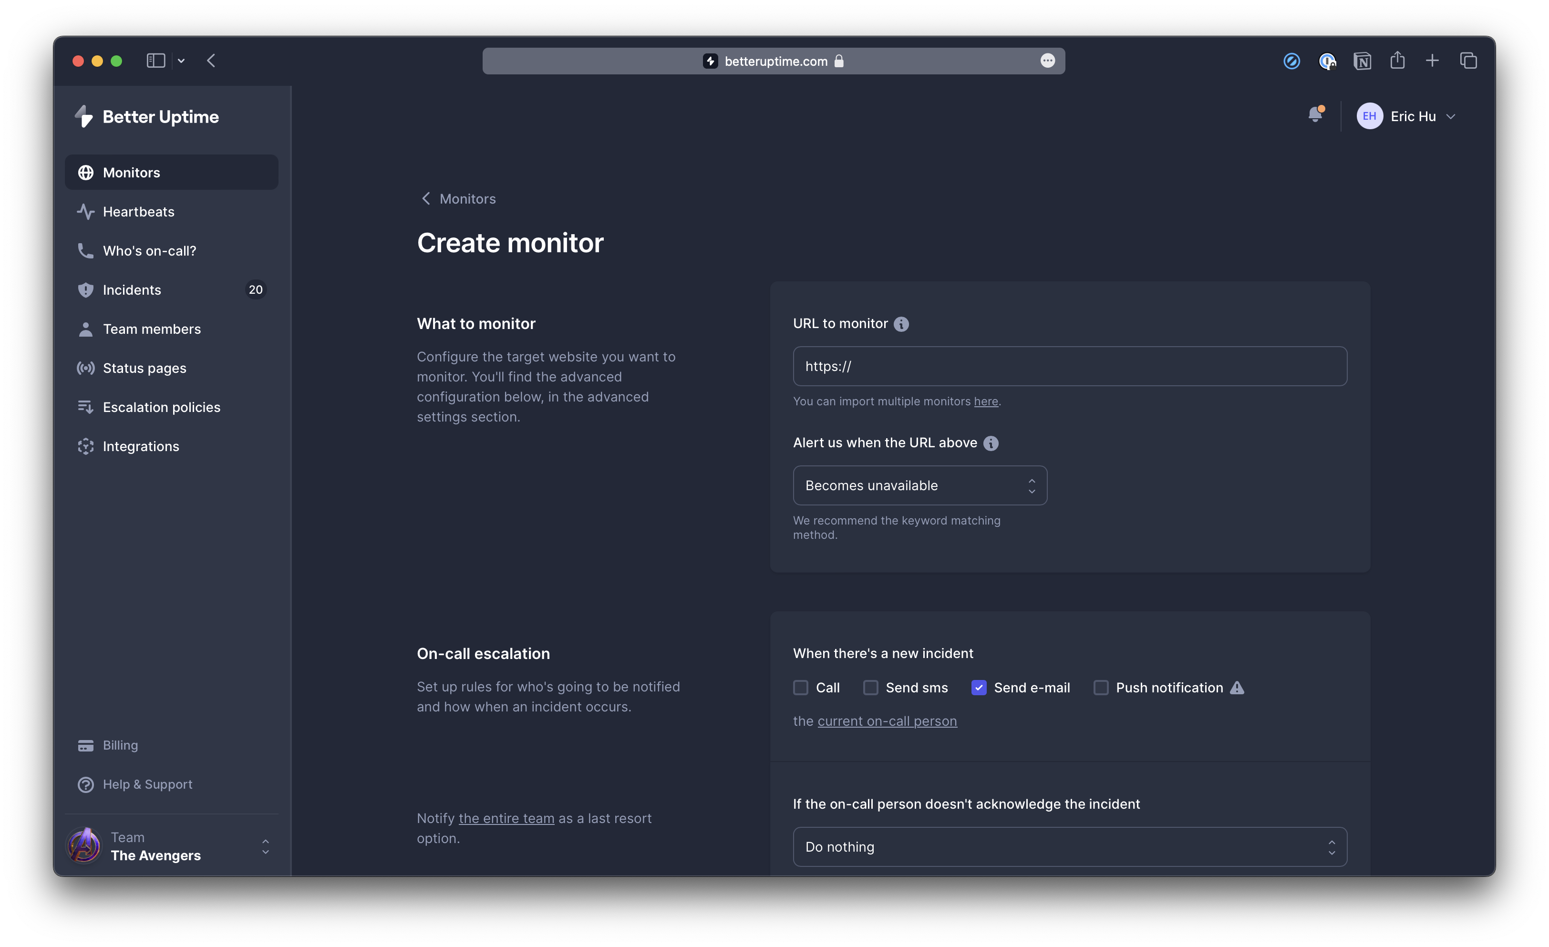Viewport: 1549px width, 947px height.
Task: Click the betteruptime.com address bar
Action: pos(774,61)
